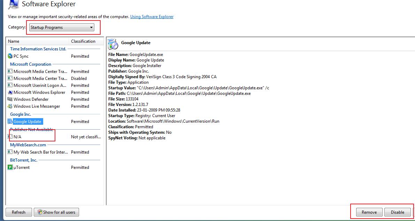
Task: Select the PC Sync entry
Action: pos(21,56)
